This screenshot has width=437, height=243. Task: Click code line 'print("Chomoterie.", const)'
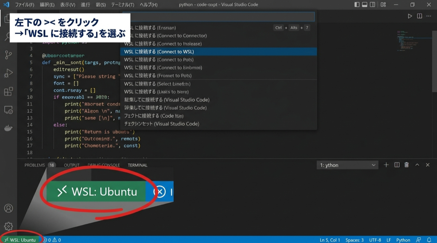point(102,145)
